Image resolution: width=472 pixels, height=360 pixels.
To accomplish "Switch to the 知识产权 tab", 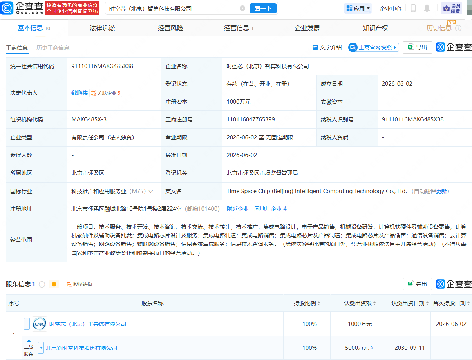I will pyautogui.click(x=375, y=28).
